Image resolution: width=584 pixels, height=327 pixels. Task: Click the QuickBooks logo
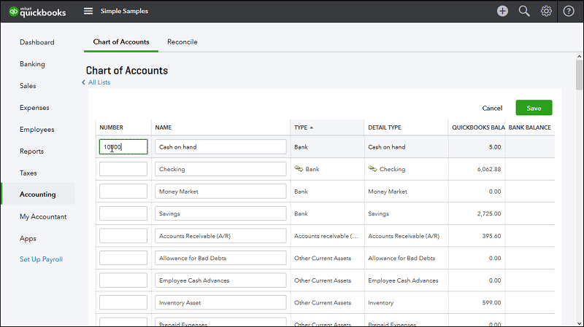37,12
